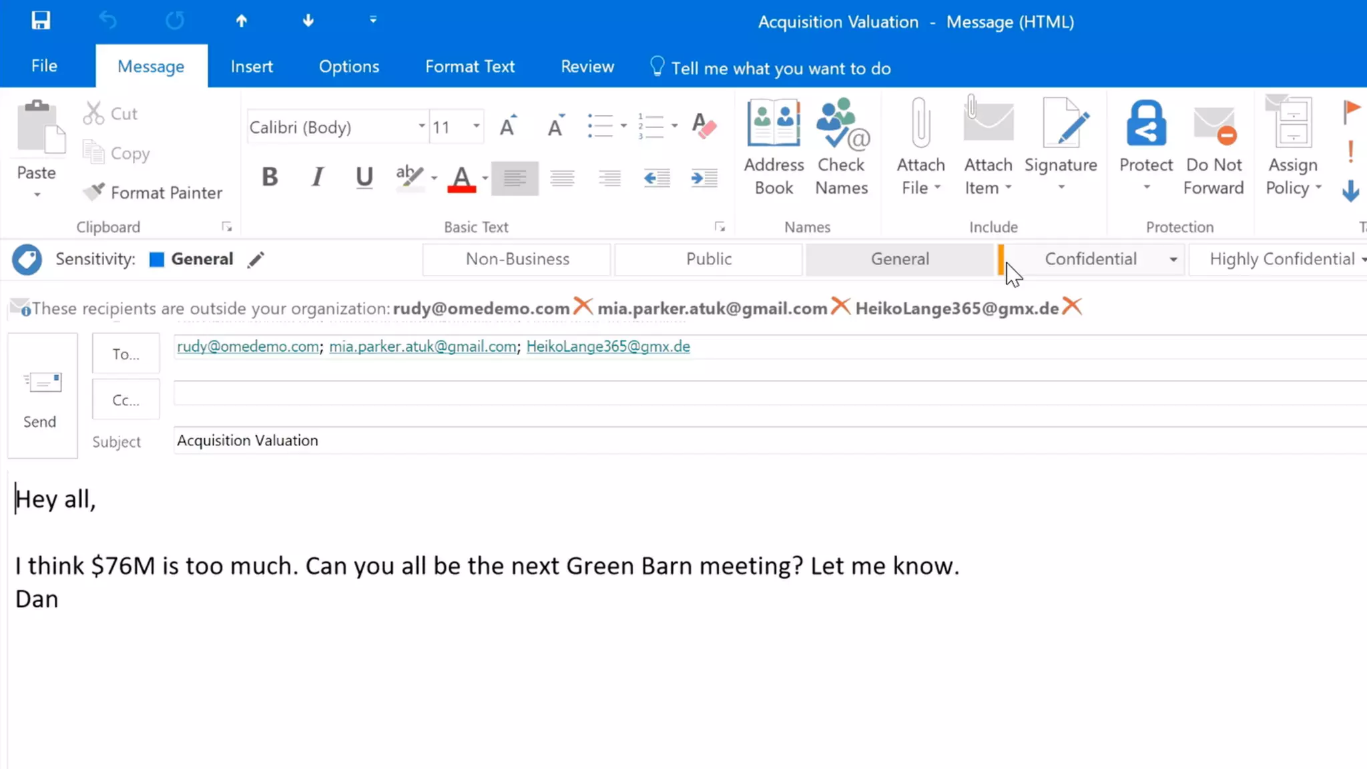Open the numbering style dropdown arrow
This screenshot has width=1367, height=769.
[675, 126]
